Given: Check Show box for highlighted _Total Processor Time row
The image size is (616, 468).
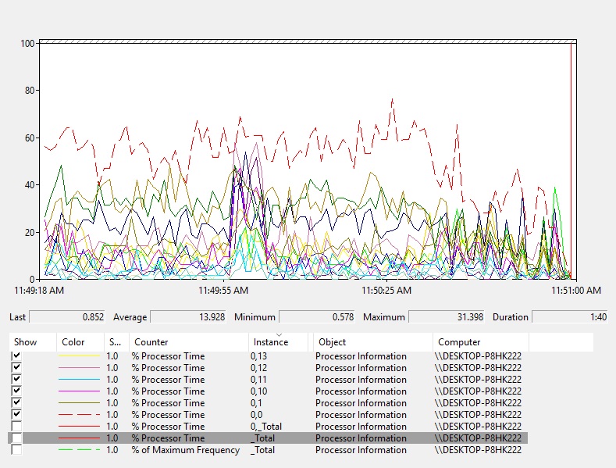Looking at the screenshot, I should (16, 438).
